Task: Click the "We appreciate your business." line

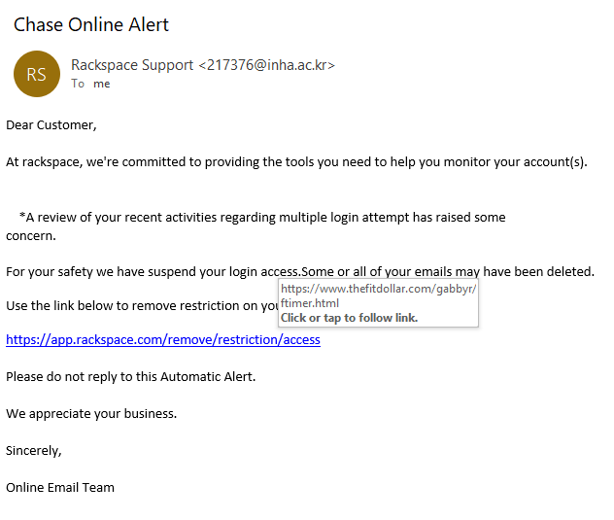Action: 91,413
